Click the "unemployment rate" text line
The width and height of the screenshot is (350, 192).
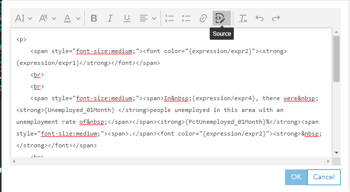[46, 122]
